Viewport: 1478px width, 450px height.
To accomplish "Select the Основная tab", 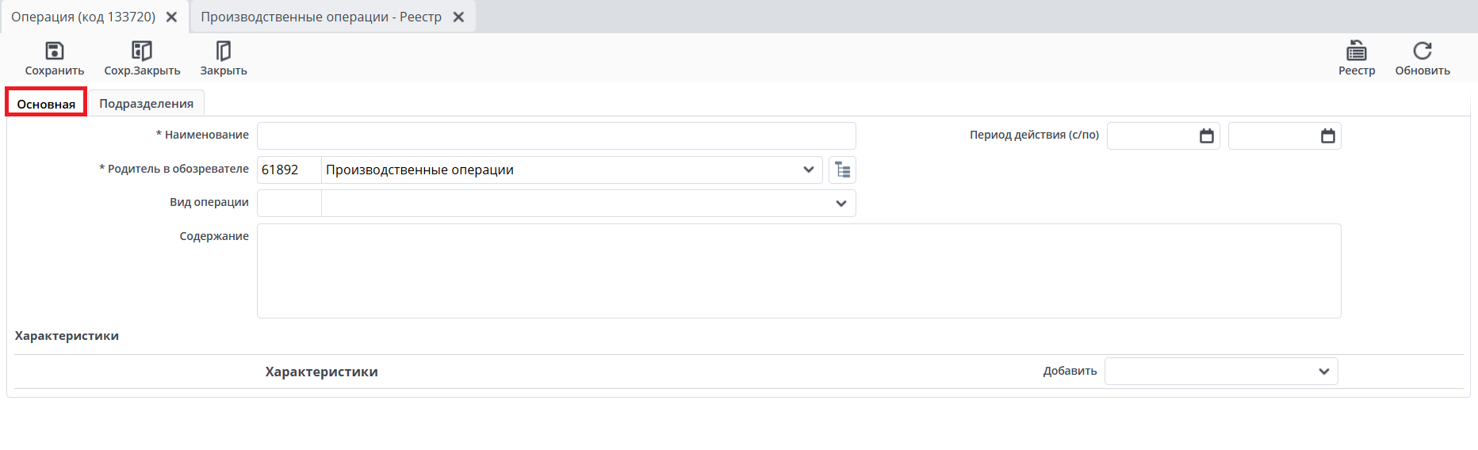I will 46,104.
